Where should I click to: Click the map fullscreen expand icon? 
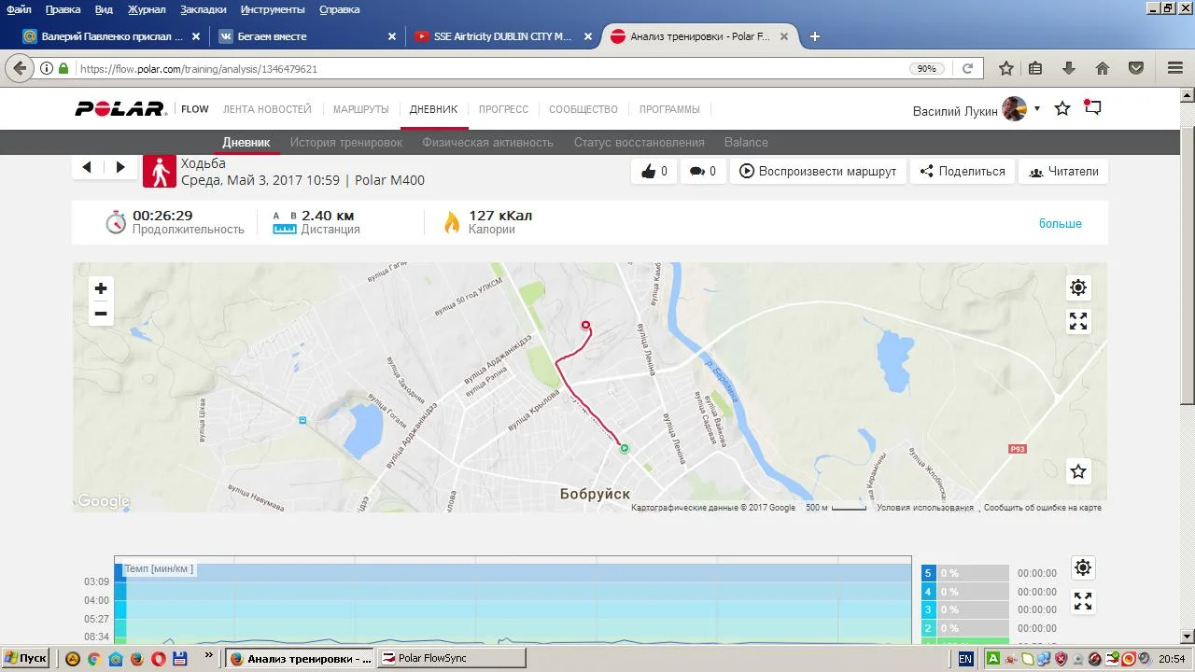[x=1078, y=322]
